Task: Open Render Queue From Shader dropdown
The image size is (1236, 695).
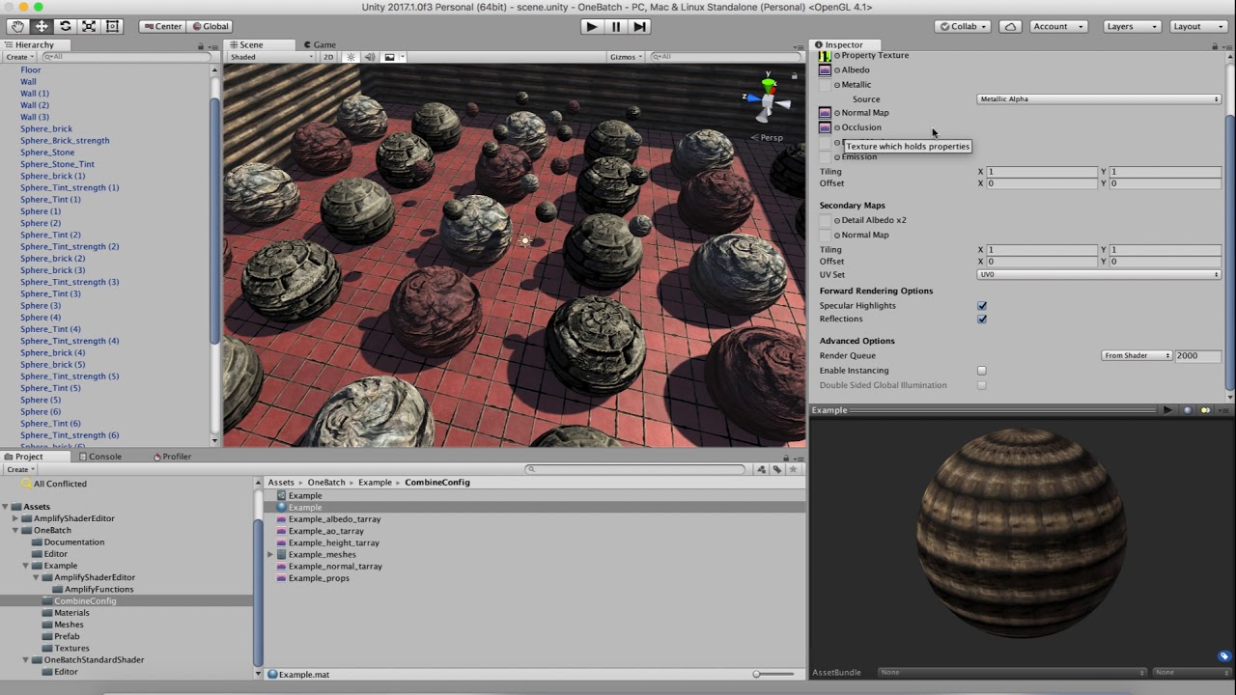Action: coord(1137,356)
